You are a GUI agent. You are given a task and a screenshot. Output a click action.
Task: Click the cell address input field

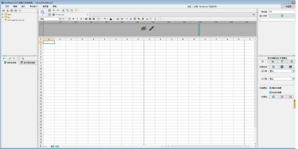tap(282, 12)
